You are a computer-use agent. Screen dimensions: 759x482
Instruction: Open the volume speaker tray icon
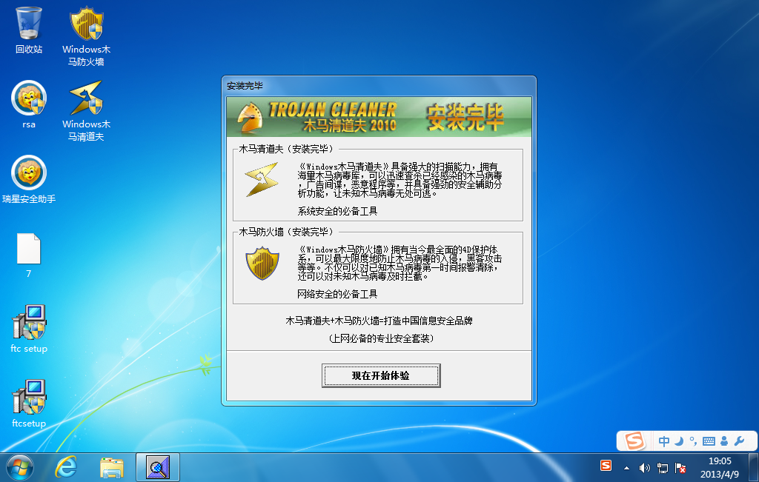(x=644, y=468)
